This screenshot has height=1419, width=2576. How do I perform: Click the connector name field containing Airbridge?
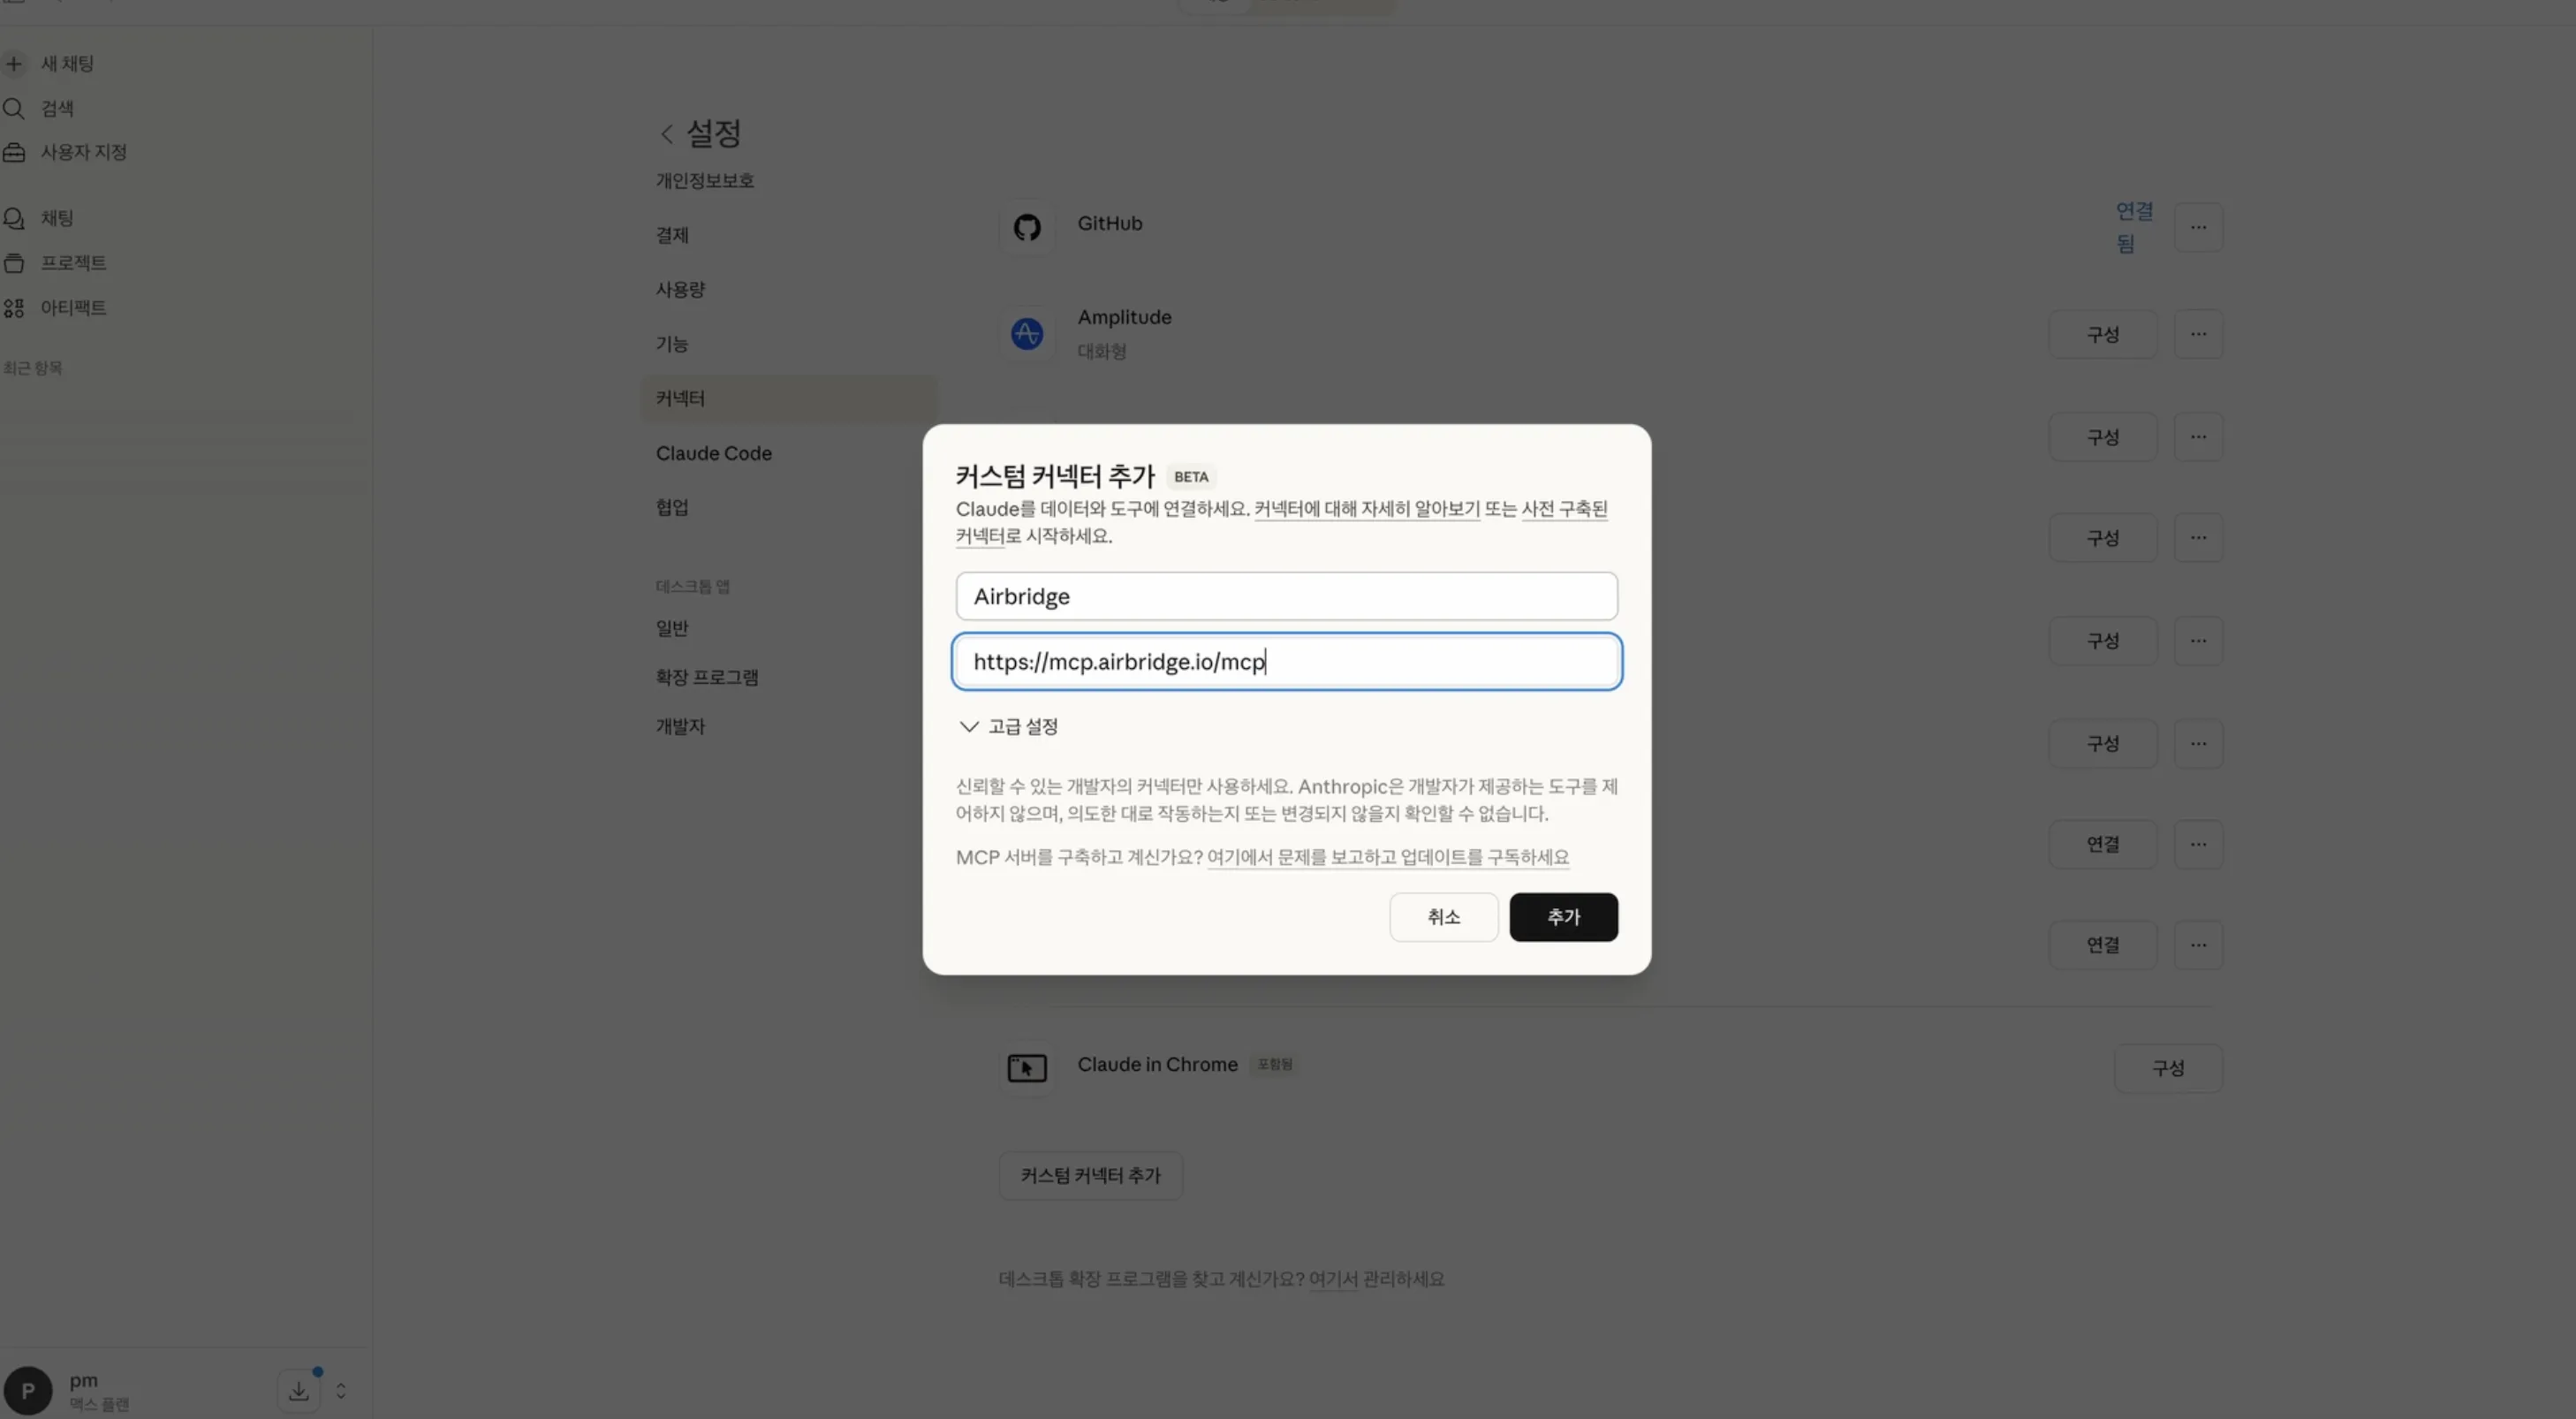(x=1286, y=597)
